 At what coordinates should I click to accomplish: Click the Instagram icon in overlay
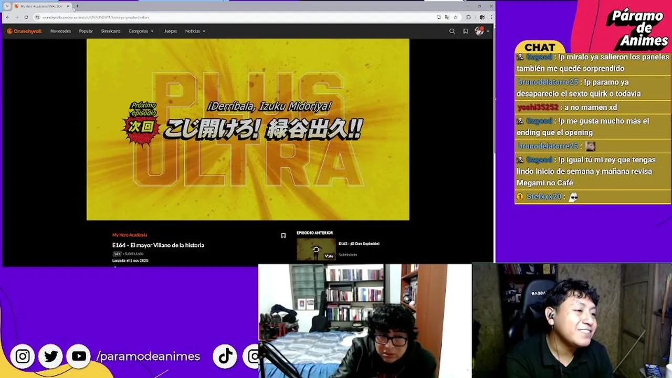pyautogui.click(x=23, y=356)
